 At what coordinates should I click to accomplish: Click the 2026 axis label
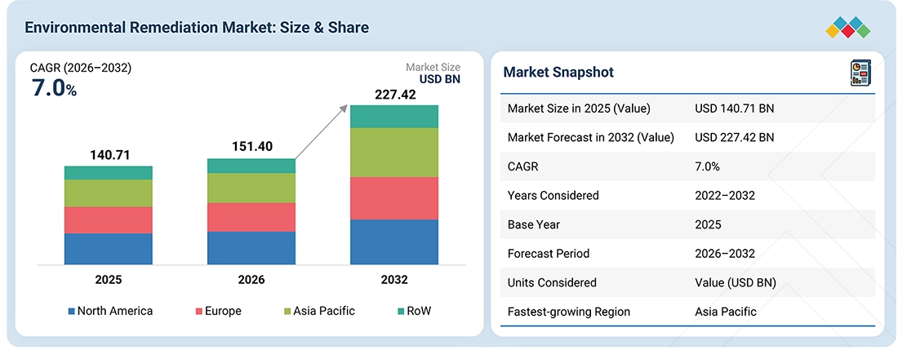(x=251, y=280)
